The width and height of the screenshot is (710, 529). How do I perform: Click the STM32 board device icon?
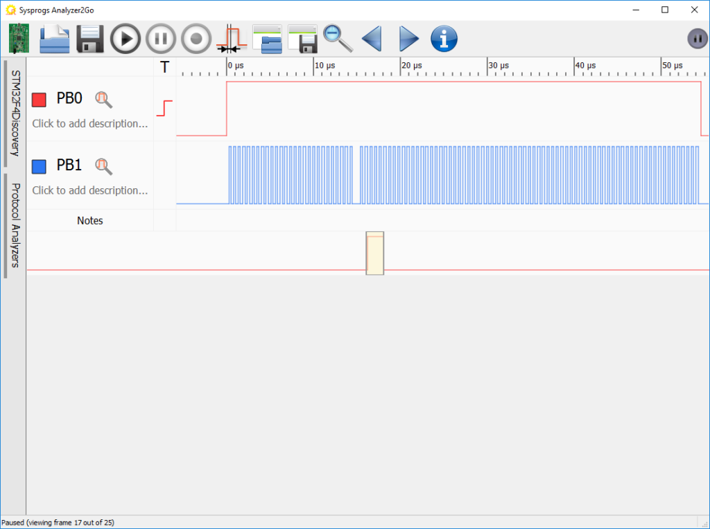pos(19,39)
